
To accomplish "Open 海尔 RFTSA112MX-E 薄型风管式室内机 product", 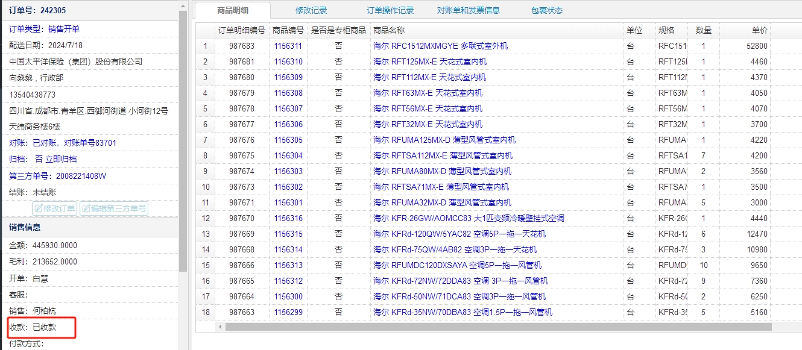I will (x=443, y=155).
